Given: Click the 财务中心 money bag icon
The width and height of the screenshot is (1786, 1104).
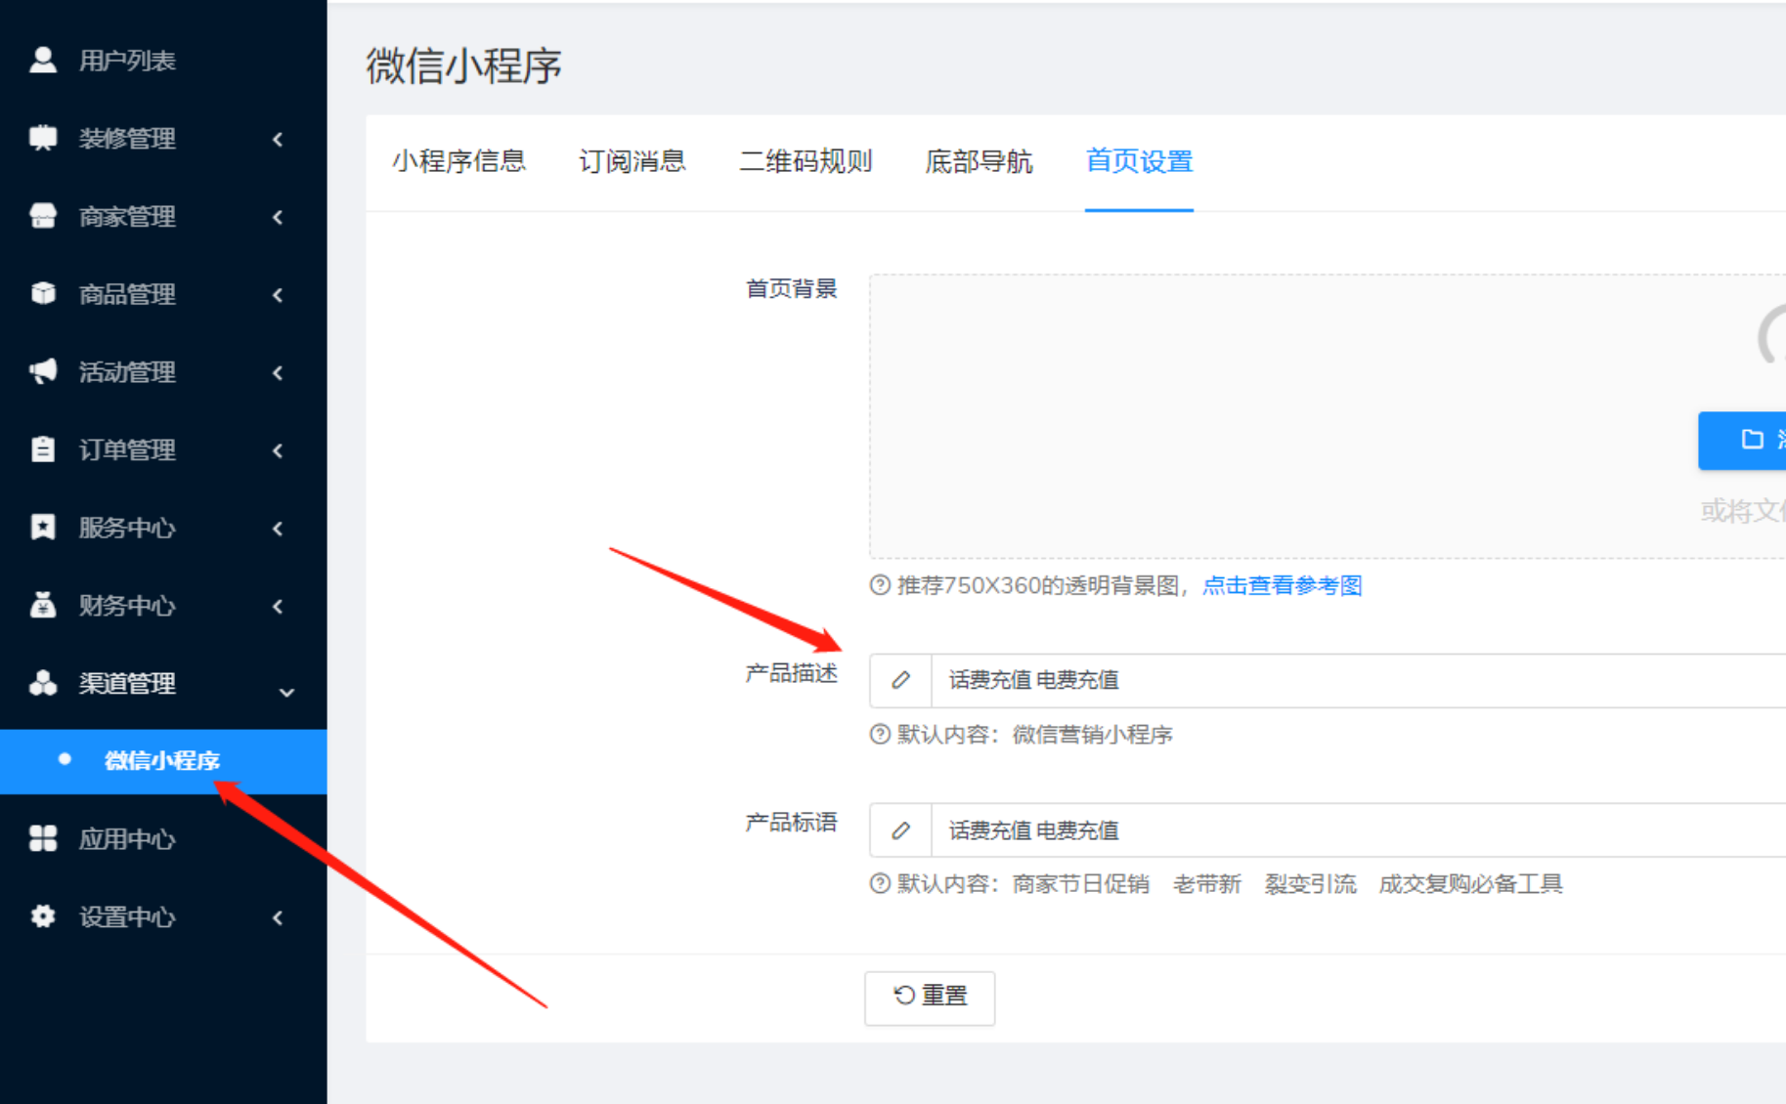Looking at the screenshot, I should pyautogui.click(x=43, y=605).
